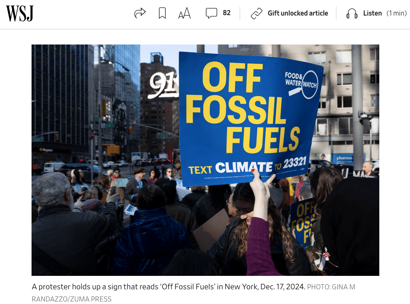Click the Food & Water Watch logo in photo
This screenshot has height=304, width=410.
pyautogui.click(x=302, y=84)
